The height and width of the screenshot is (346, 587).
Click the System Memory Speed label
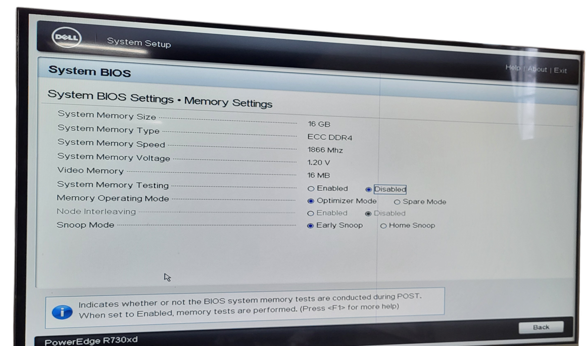tap(111, 143)
